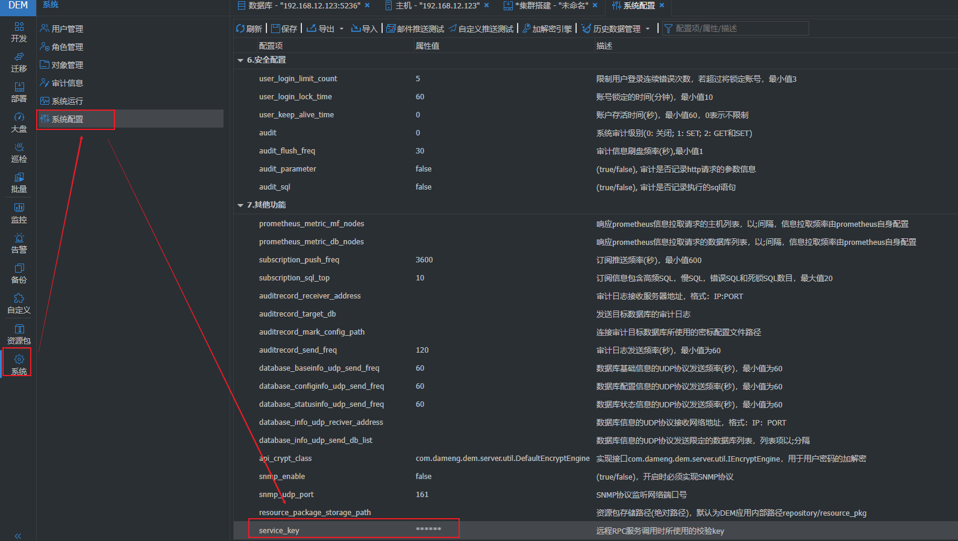Screen dimensions: 958x541
Task: Open 加解密引擎 encryption engine
Action: (547, 28)
